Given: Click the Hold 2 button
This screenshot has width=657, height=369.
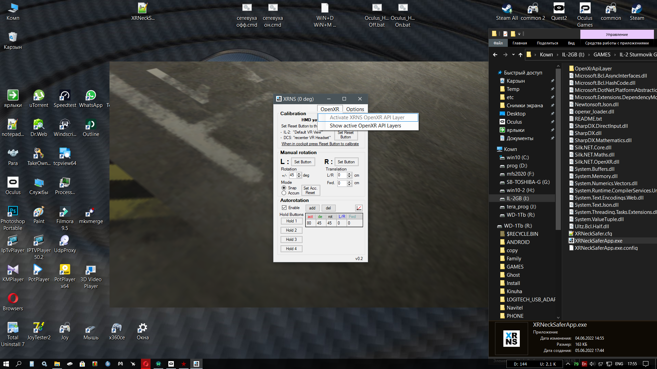Looking at the screenshot, I should (292, 230).
